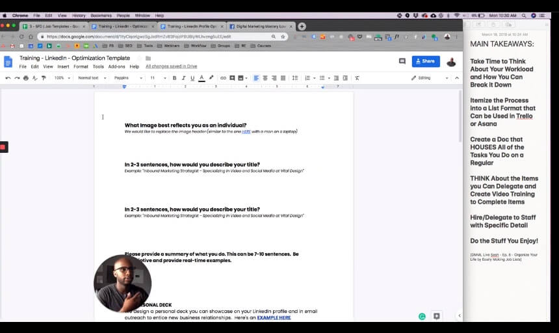Add a comment using the toolbar comment icon
559x333 pixels.
coord(232,78)
